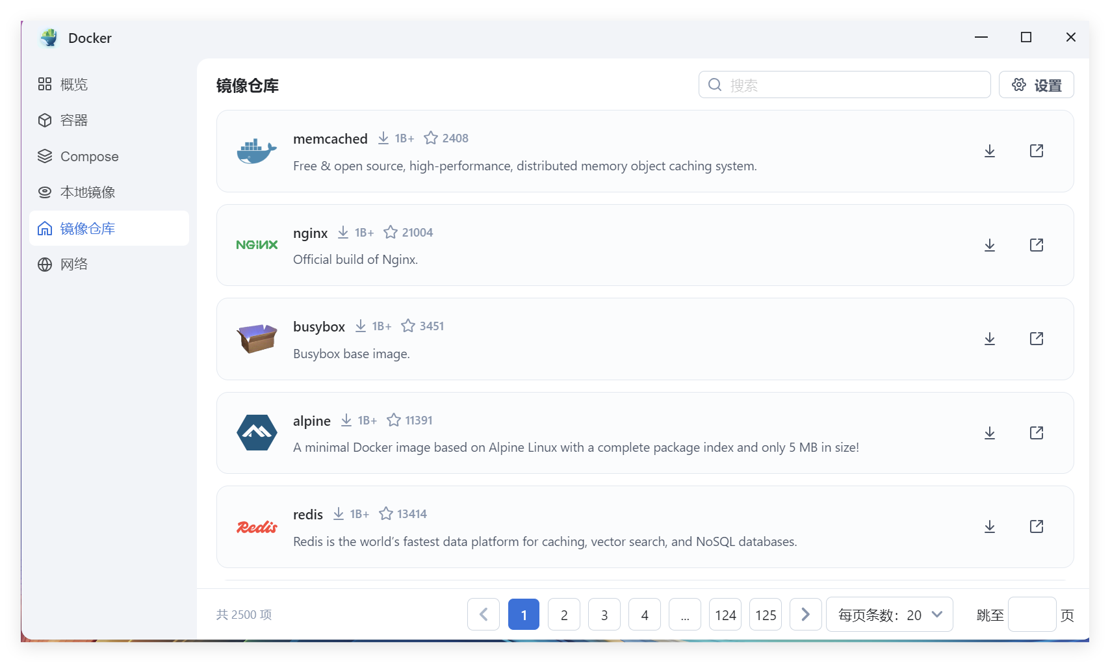Switch to 本地镜像 local images
The width and height of the screenshot is (1110, 663).
109,192
